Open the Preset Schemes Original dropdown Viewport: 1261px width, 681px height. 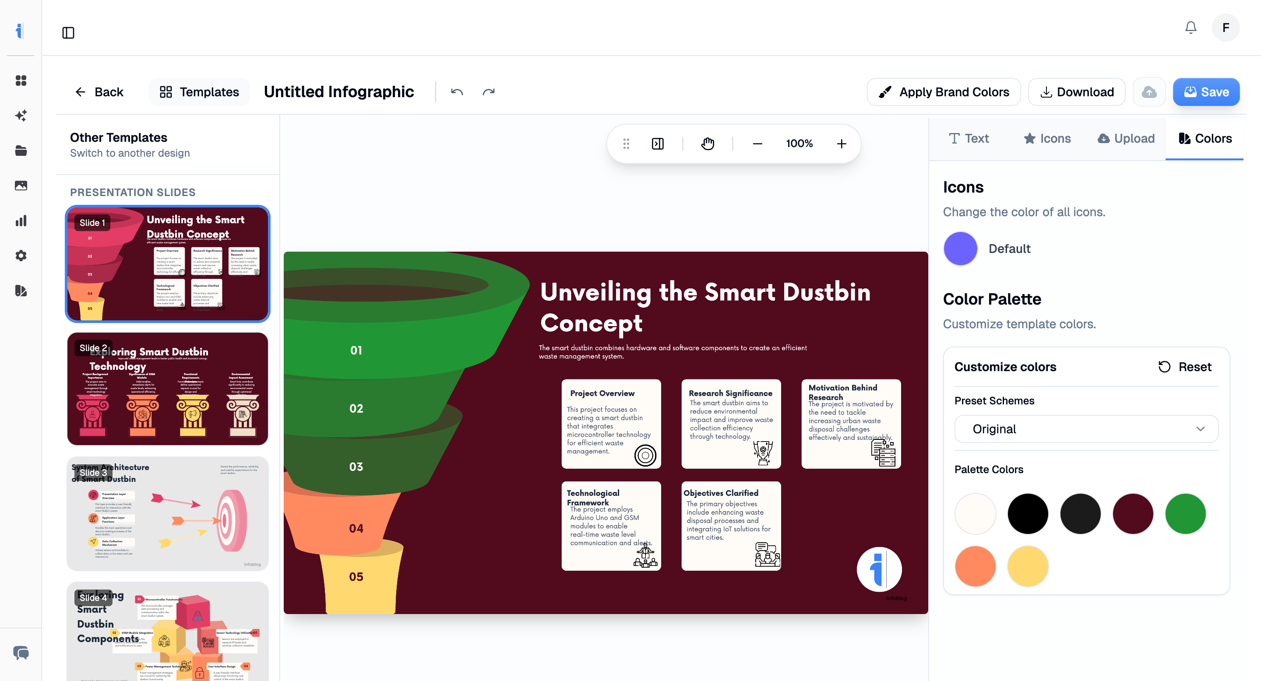[x=1086, y=429]
